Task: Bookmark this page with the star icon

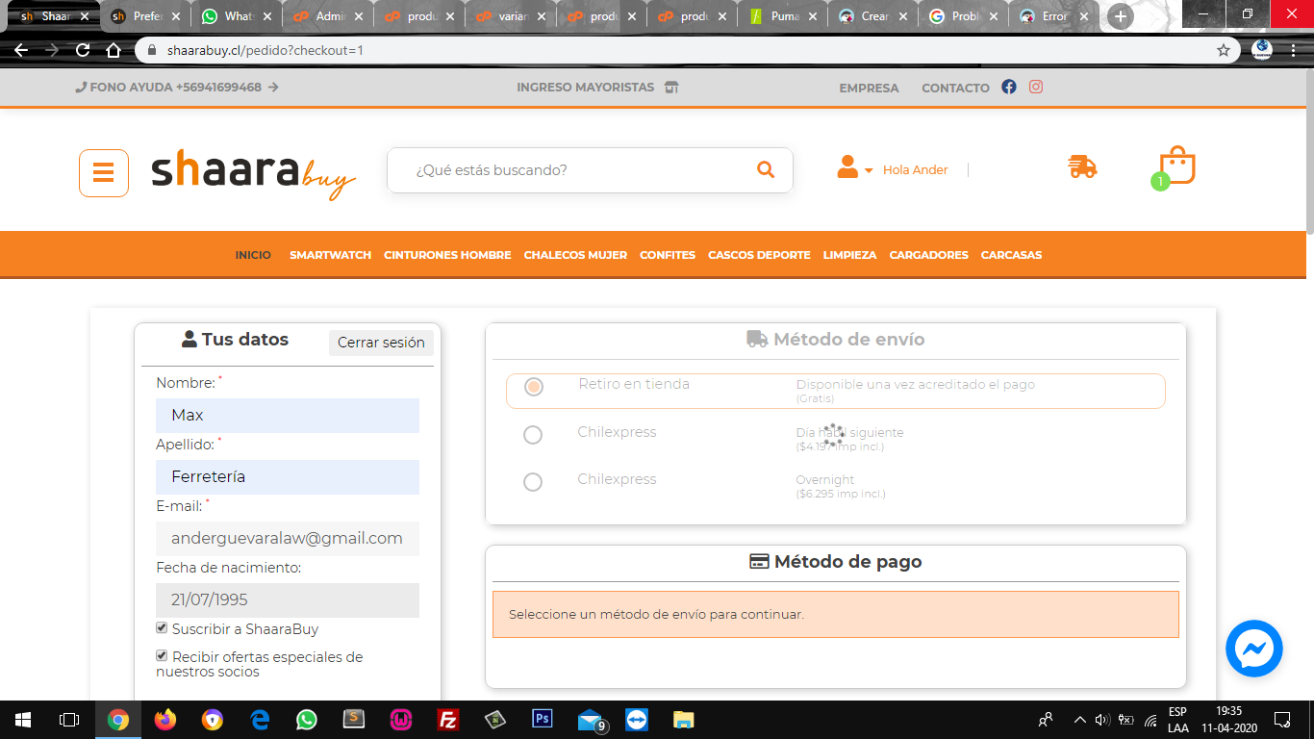Action: click(x=1224, y=50)
